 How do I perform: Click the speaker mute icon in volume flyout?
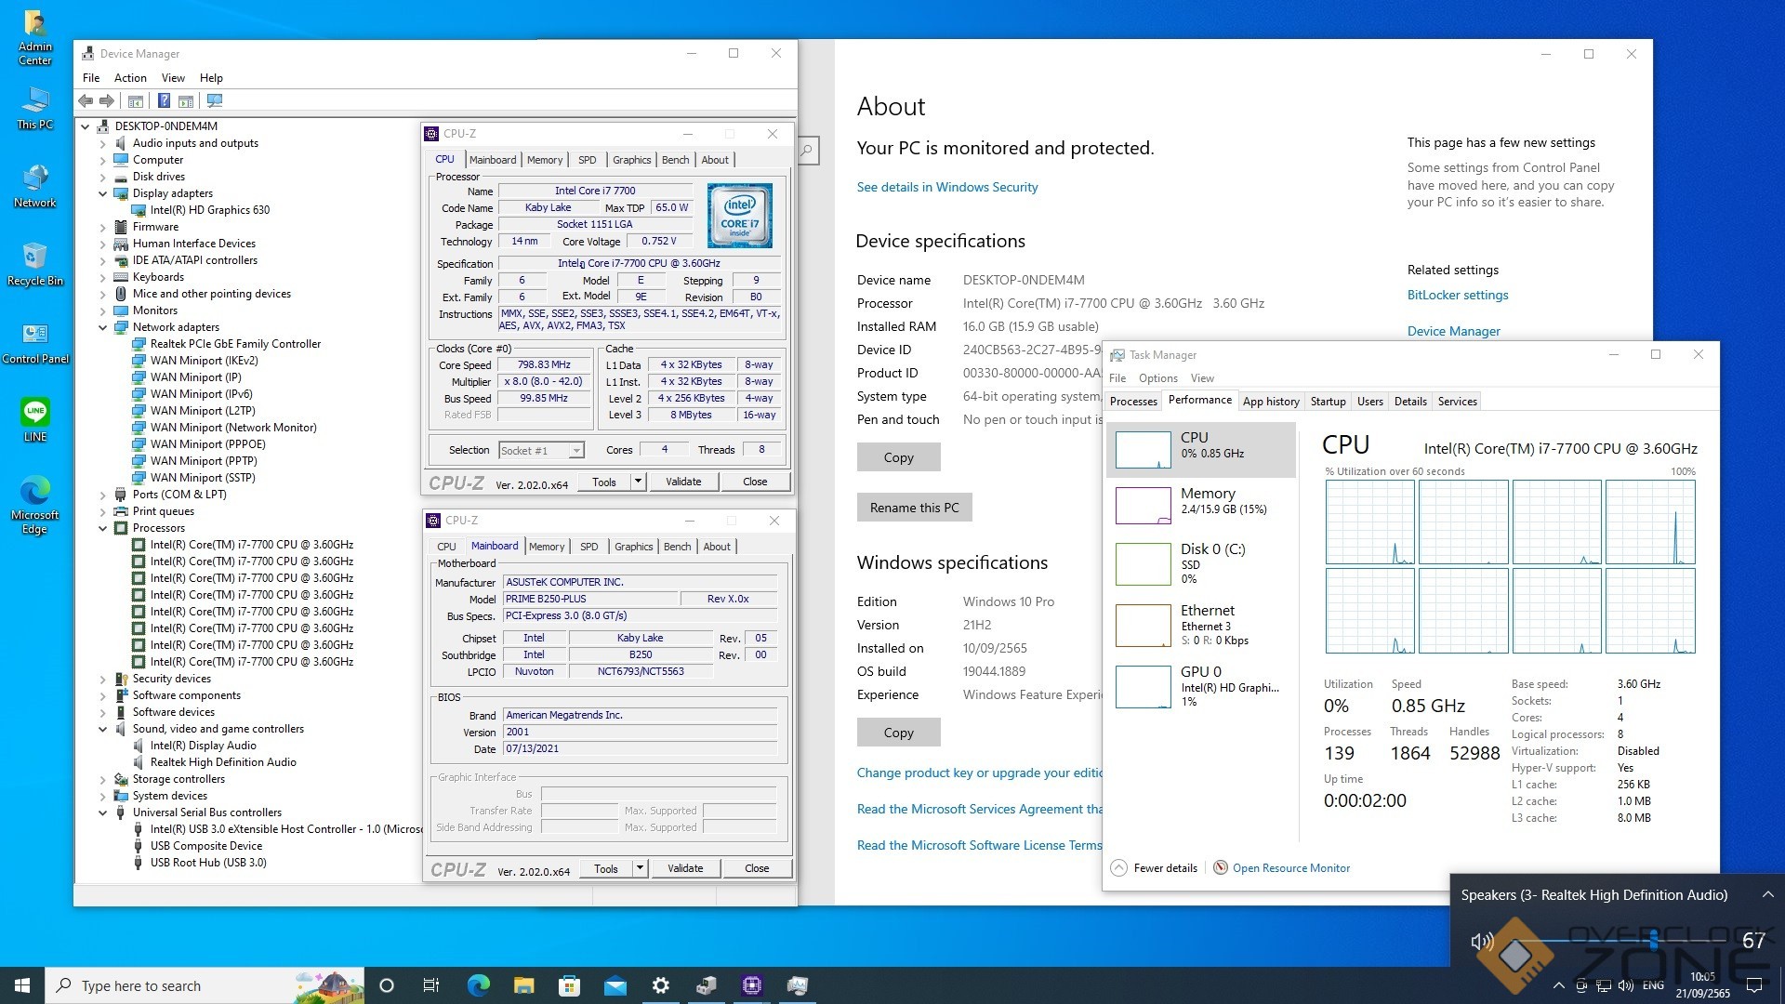click(x=1482, y=941)
